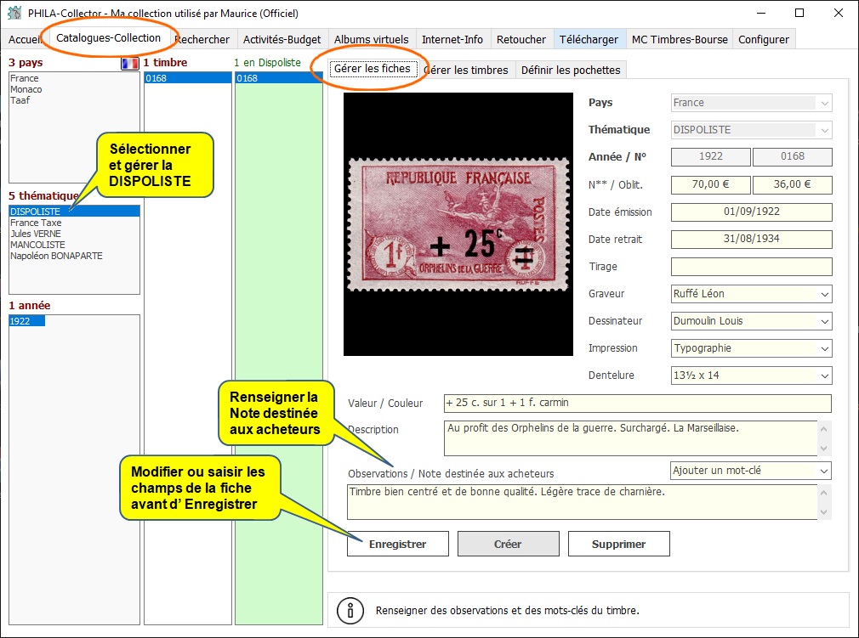The width and height of the screenshot is (859, 638).
Task: Click the Créer button
Action: click(508, 544)
